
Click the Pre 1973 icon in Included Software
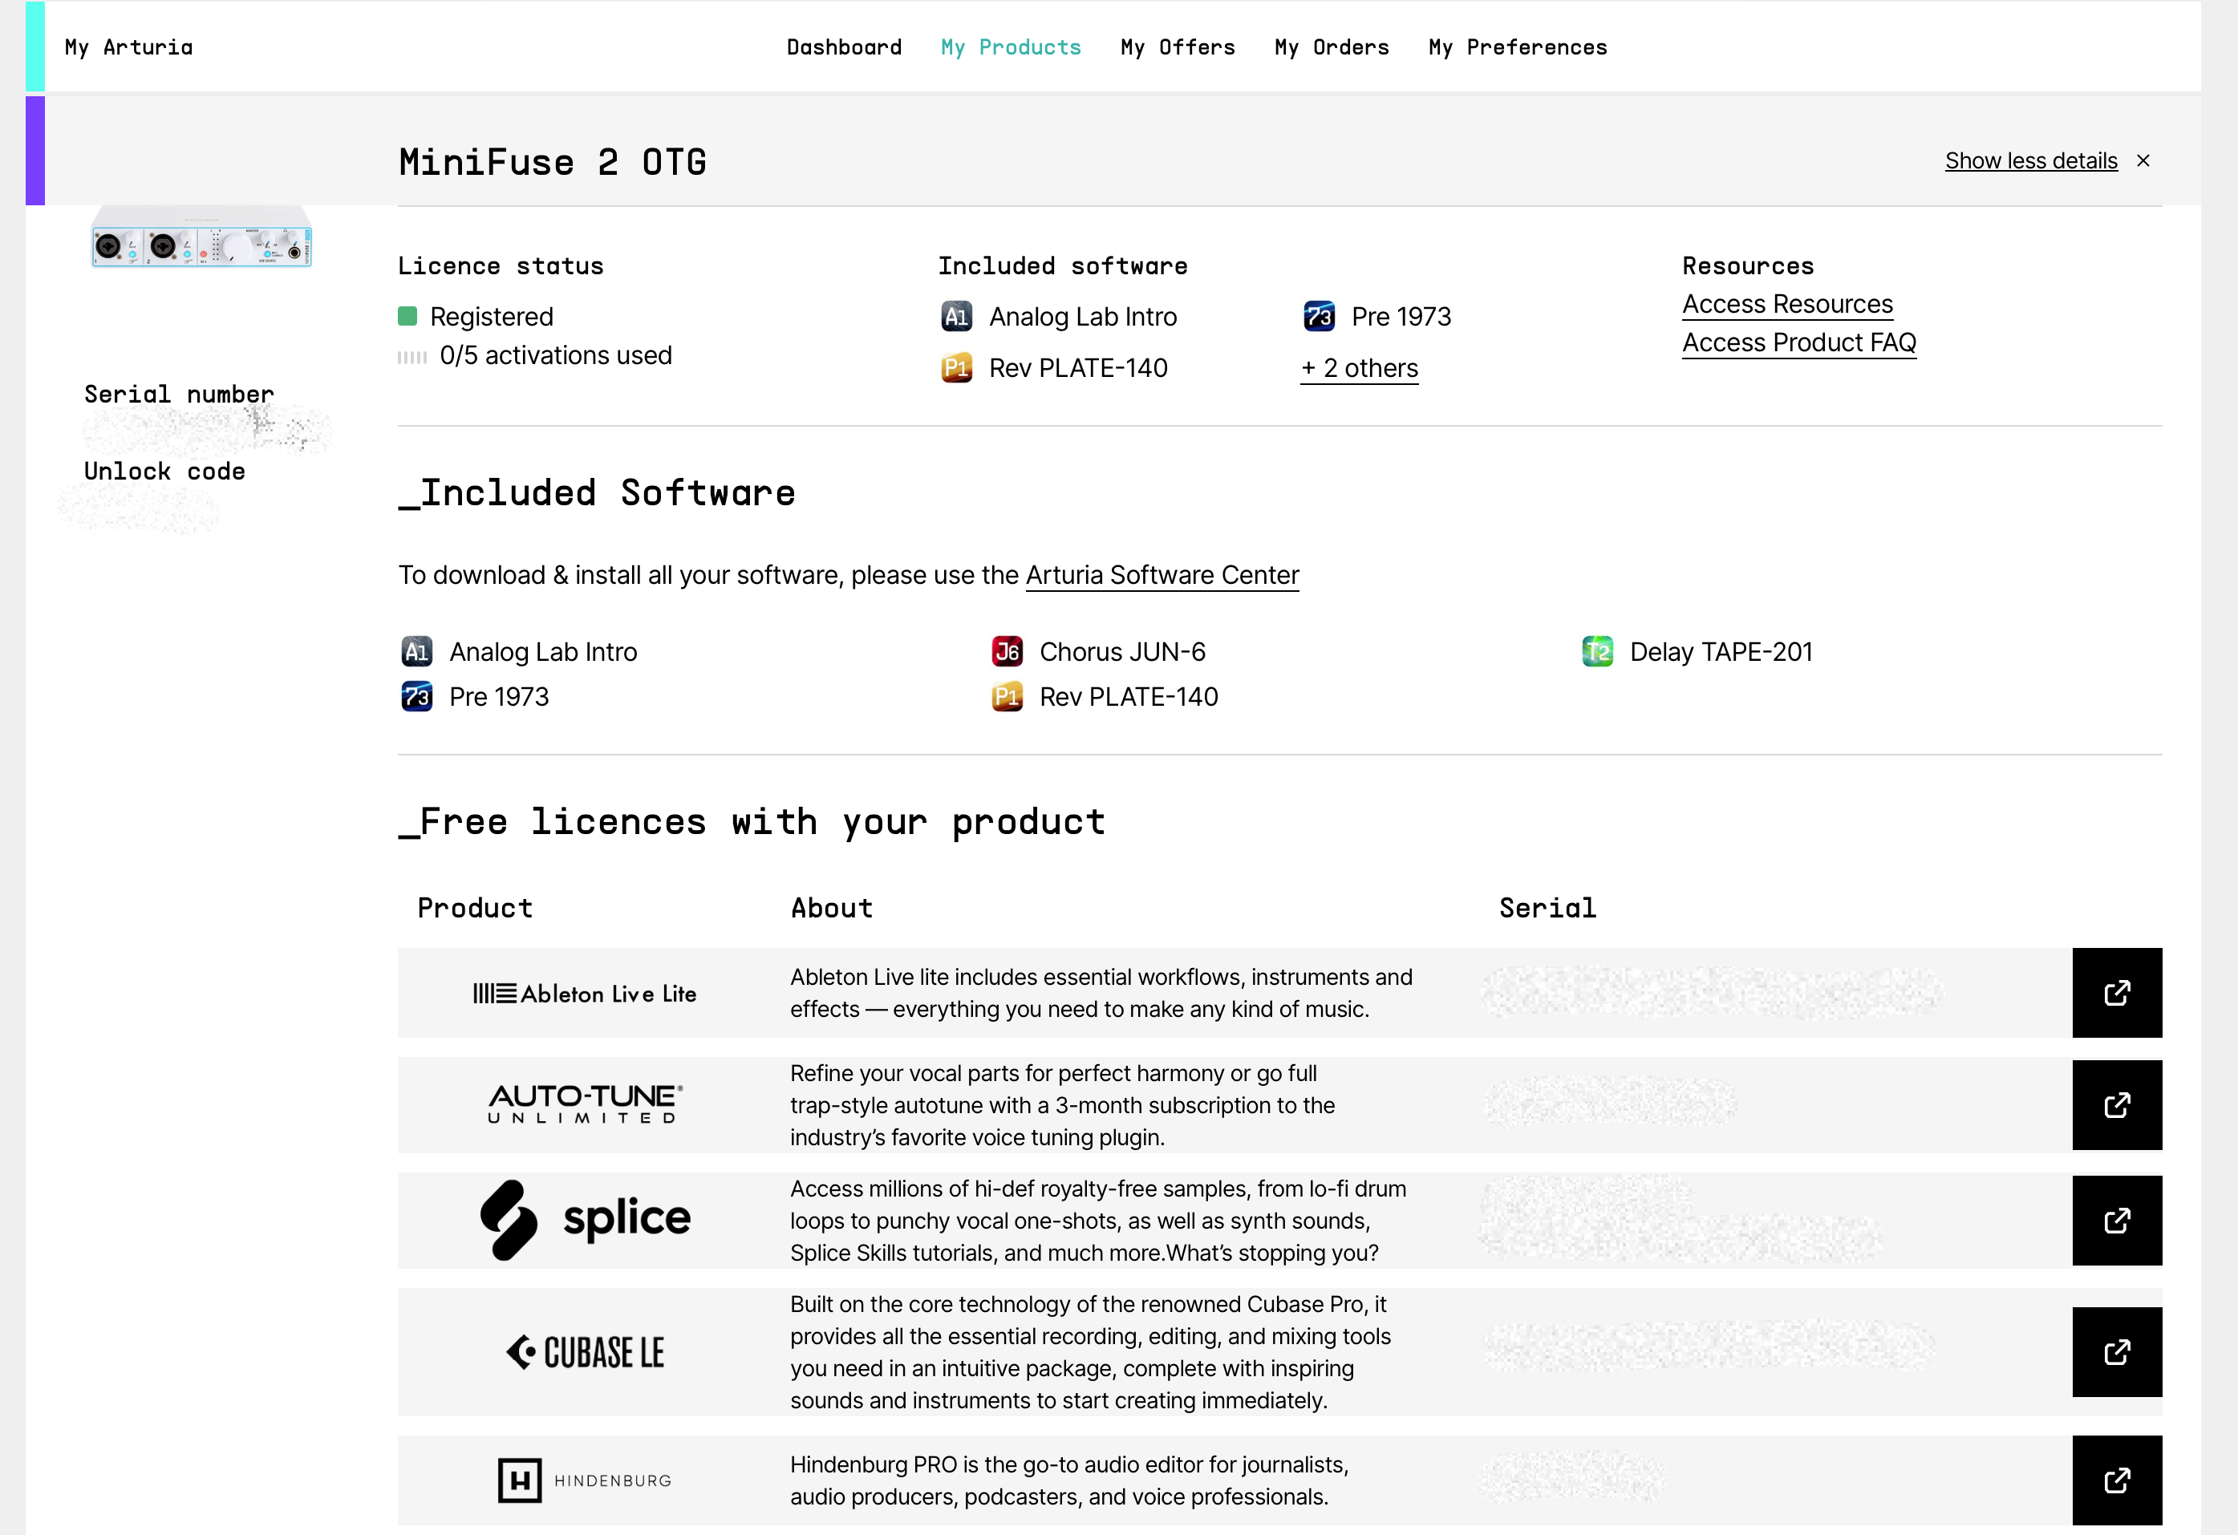tap(416, 696)
